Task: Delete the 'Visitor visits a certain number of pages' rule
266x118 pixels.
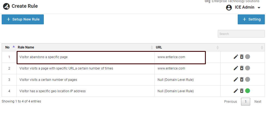Action: pyautogui.click(x=242, y=79)
